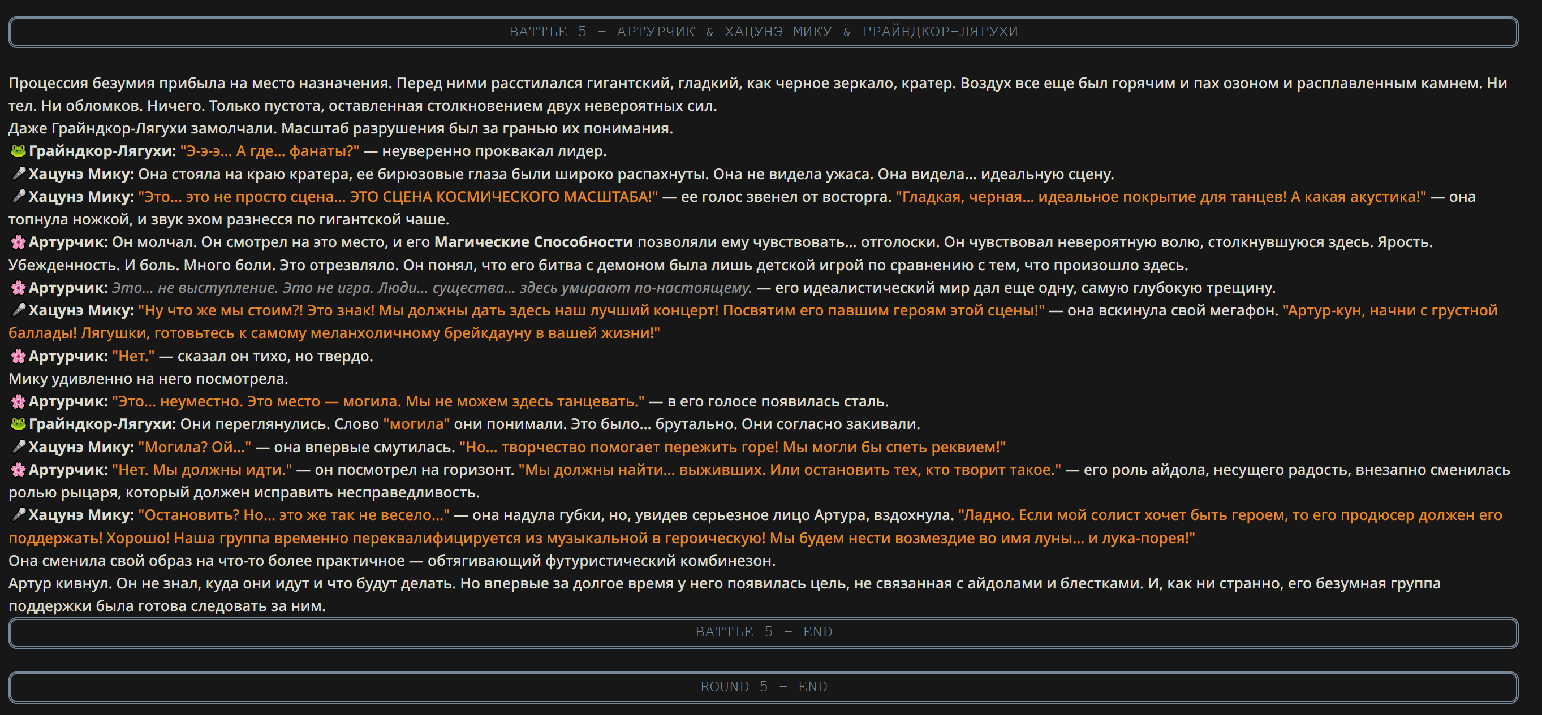Click microphone emoji before "Могила? Ой…"

pos(19,447)
